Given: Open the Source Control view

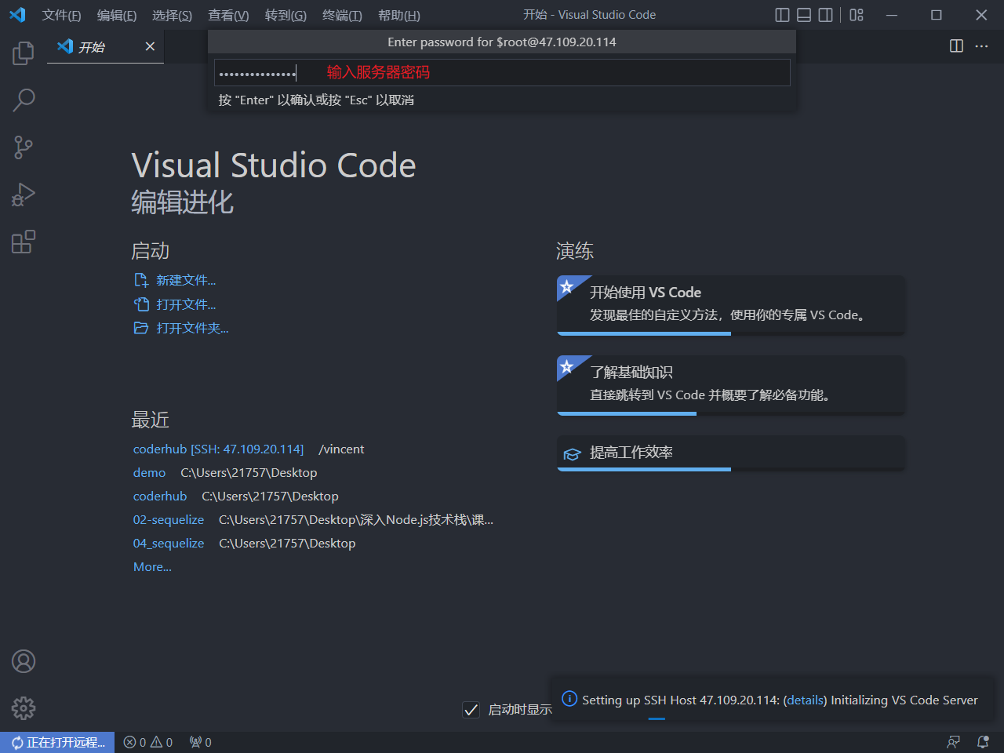Looking at the screenshot, I should click(x=24, y=147).
